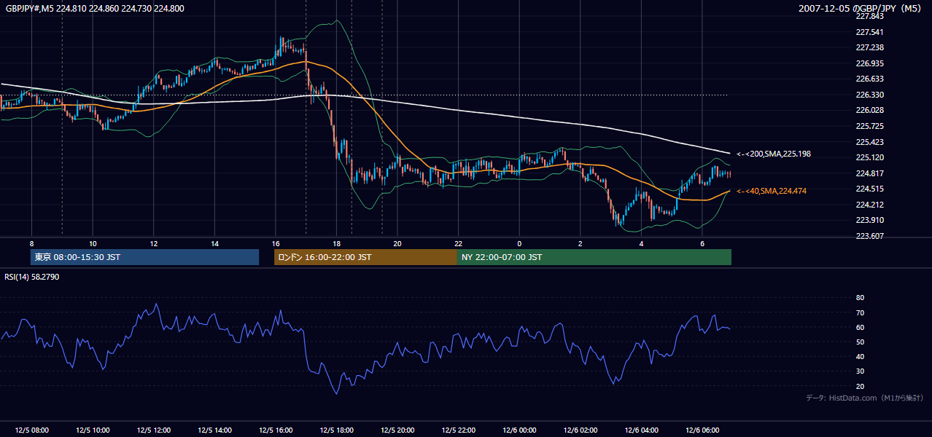Click the 223.607 price axis value
The height and width of the screenshot is (437, 932).
point(870,236)
